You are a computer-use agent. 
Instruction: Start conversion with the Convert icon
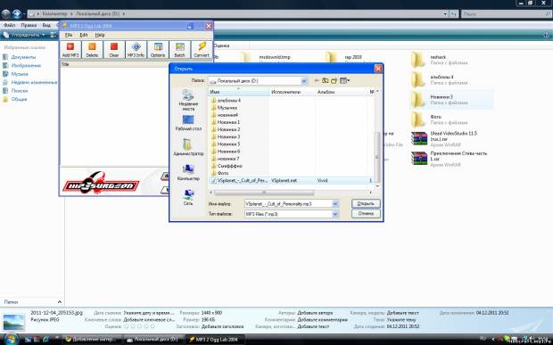pos(202,50)
